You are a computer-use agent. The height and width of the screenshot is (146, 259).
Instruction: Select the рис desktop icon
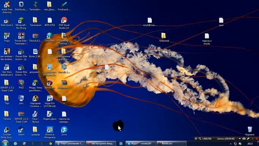21,100
